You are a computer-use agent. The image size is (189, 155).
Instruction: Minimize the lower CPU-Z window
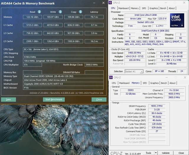(x=167, y=77)
